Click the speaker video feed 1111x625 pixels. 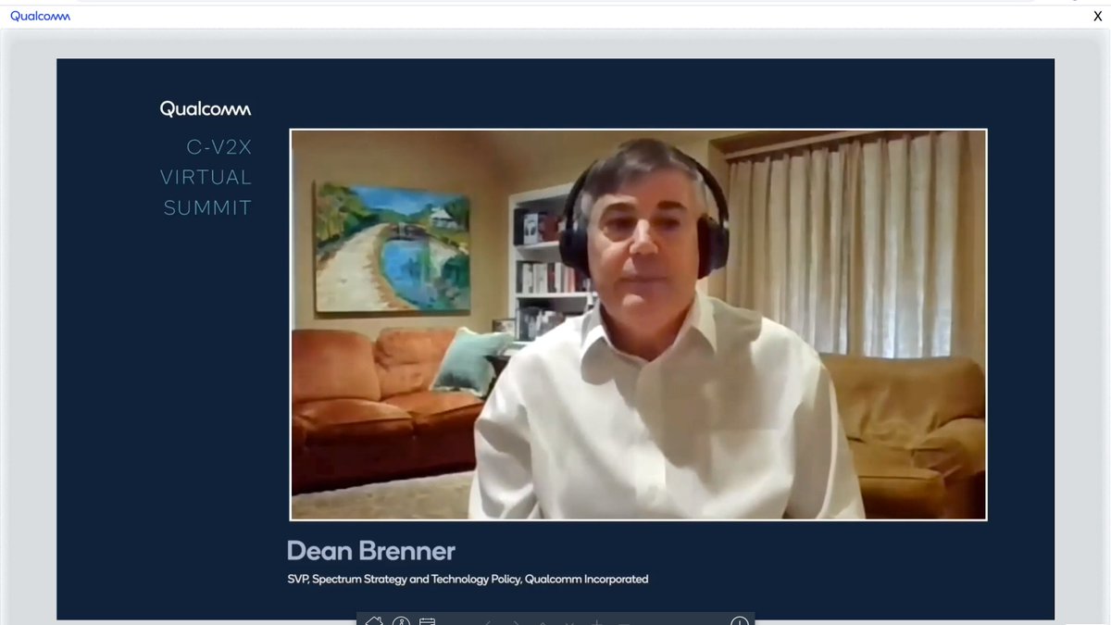[x=638, y=324]
